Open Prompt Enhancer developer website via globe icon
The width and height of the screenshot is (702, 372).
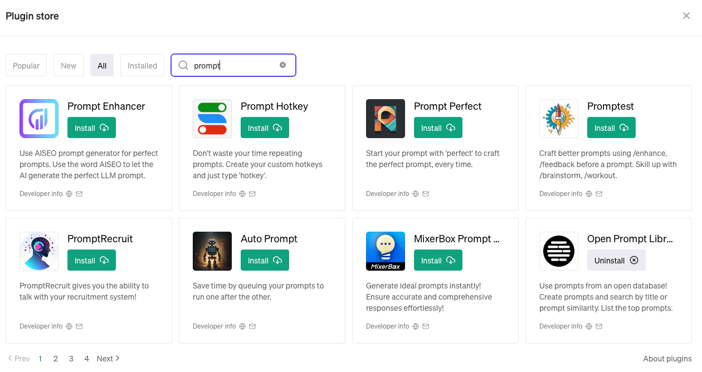point(69,193)
